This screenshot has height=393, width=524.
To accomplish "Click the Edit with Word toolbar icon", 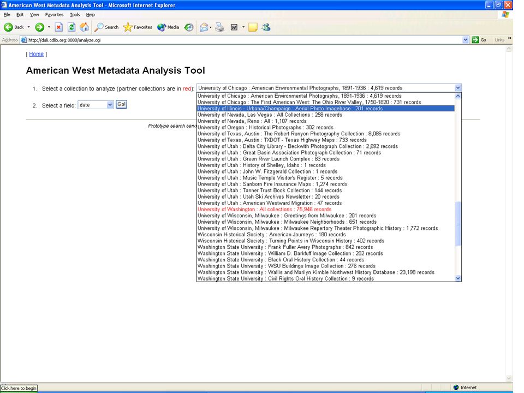I will click(x=234, y=27).
